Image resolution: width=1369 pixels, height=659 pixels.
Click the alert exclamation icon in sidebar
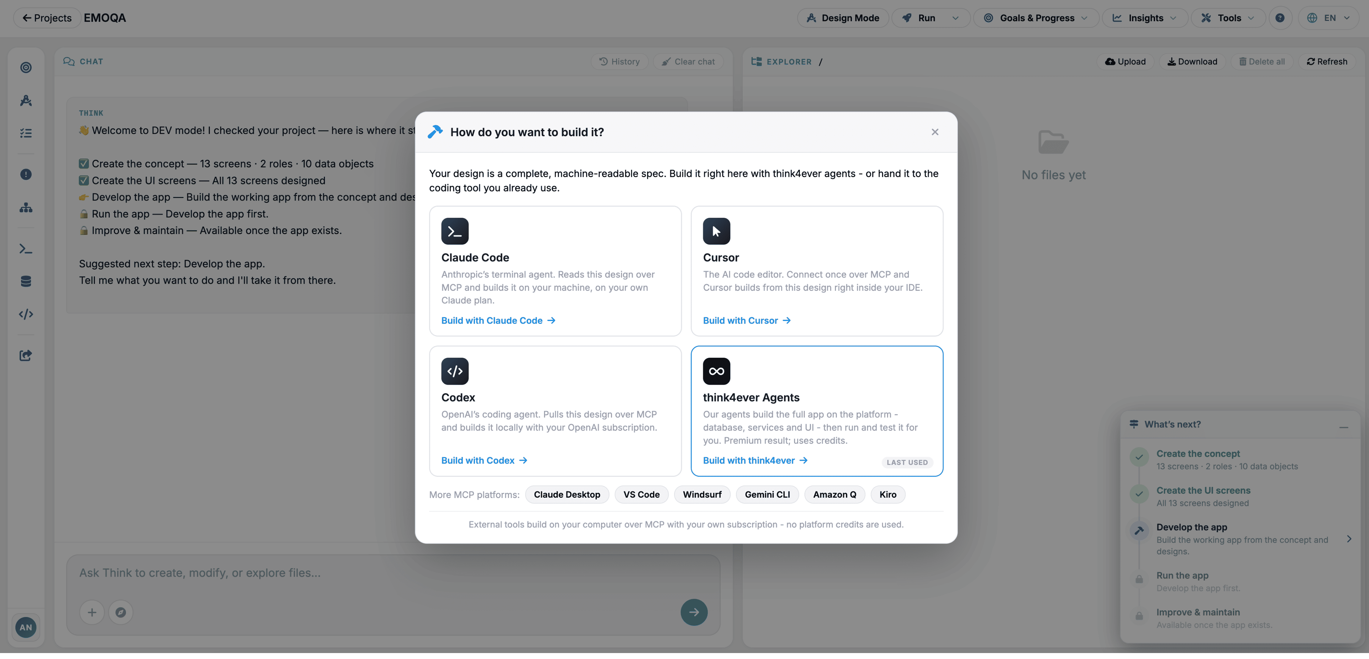26,175
